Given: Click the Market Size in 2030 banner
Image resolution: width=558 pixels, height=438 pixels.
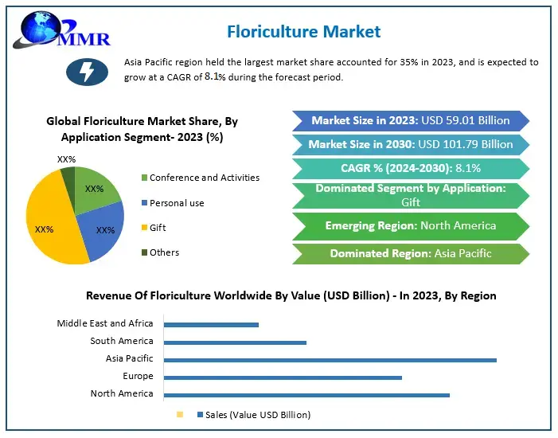Looking at the screenshot, I should click(411, 145).
